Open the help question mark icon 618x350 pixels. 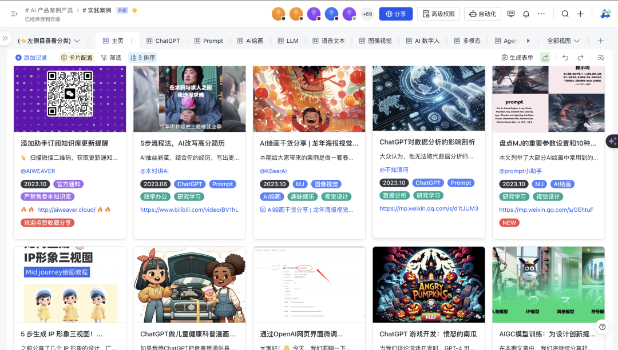[601, 327]
